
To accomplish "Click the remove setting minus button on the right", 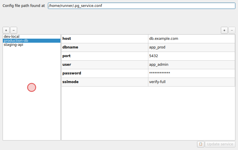I will [x=232, y=30].
